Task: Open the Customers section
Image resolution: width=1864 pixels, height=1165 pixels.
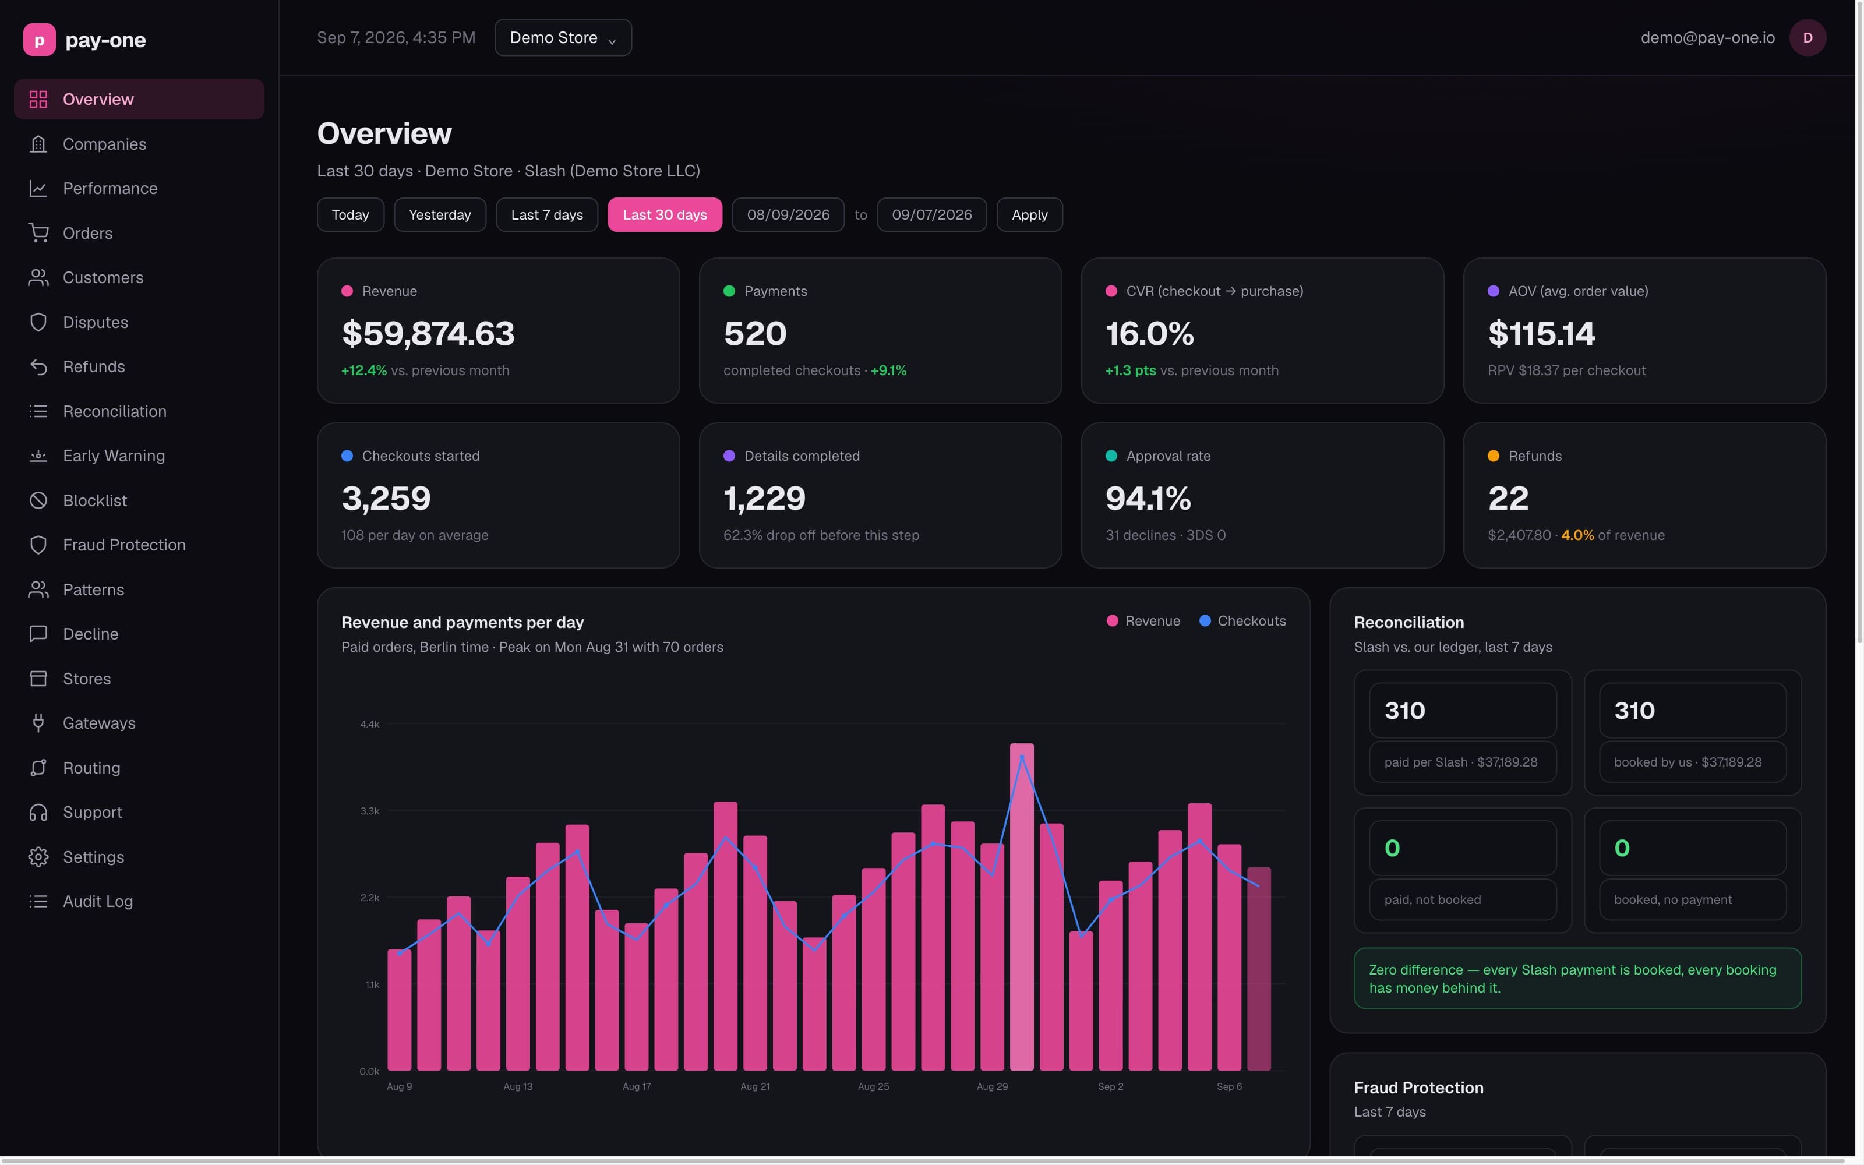Action: click(139, 277)
